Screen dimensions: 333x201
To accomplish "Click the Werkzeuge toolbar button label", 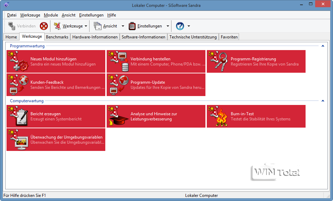I will click(x=73, y=26).
